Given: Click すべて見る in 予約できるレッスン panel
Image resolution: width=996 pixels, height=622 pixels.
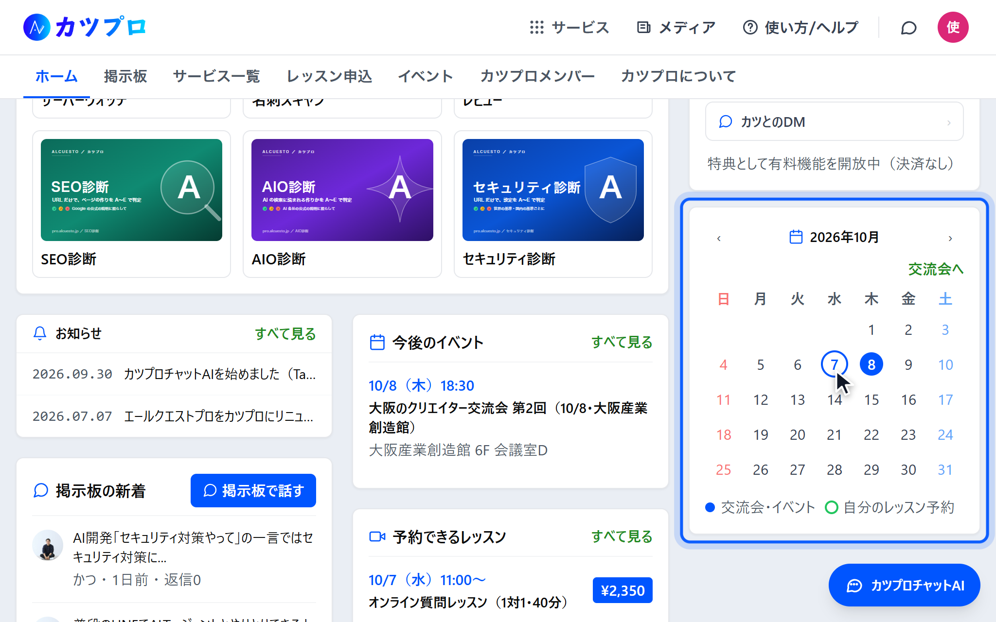Looking at the screenshot, I should coord(622,536).
